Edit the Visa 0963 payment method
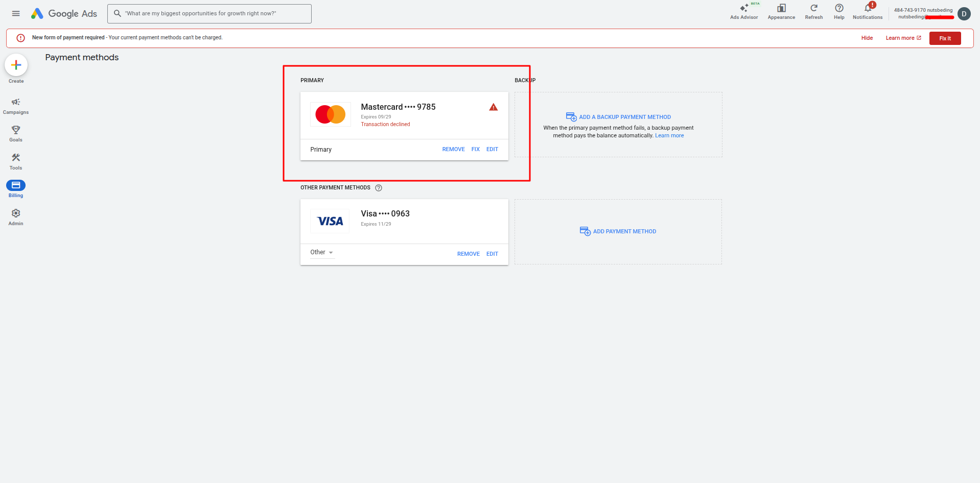This screenshot has width=980, height=483. click(x=492, y=254)
